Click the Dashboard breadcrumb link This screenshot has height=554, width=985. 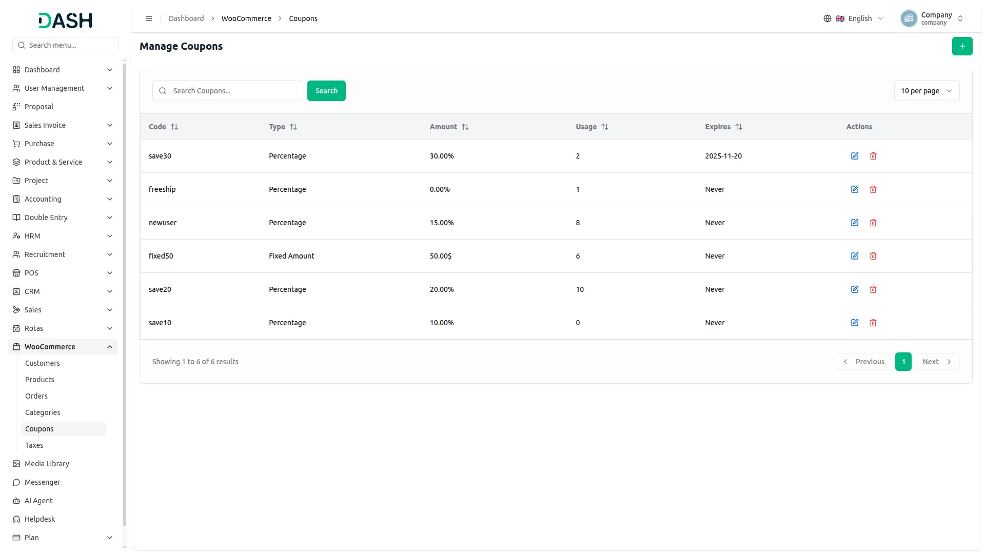tap(186, 18)
